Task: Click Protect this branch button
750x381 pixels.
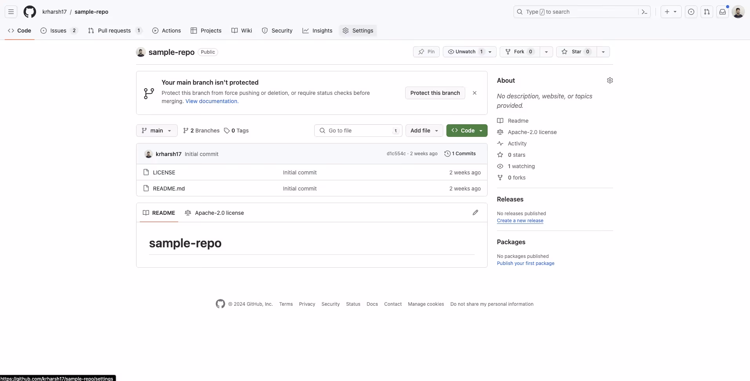Action: point(435,93)
